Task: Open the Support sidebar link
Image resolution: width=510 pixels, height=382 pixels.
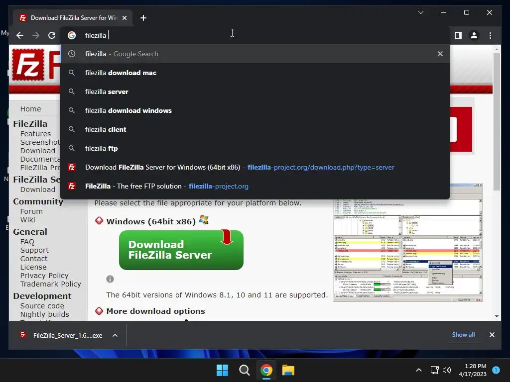Action: click(x=34, y=251)
